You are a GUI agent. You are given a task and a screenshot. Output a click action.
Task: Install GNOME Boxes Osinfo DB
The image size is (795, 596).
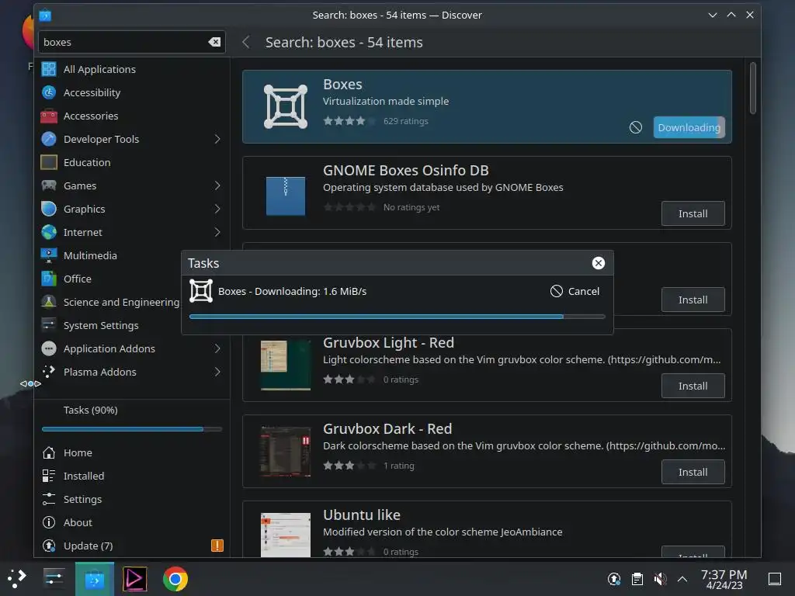[x=693, y=214]
